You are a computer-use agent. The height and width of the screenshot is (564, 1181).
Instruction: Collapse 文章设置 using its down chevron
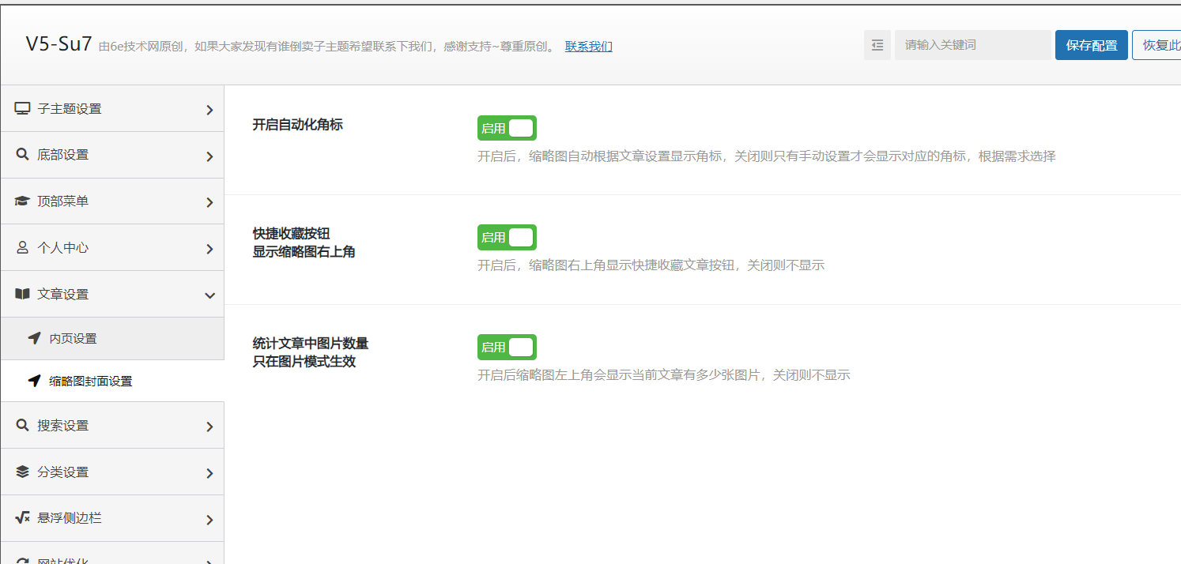click(209, 295)
